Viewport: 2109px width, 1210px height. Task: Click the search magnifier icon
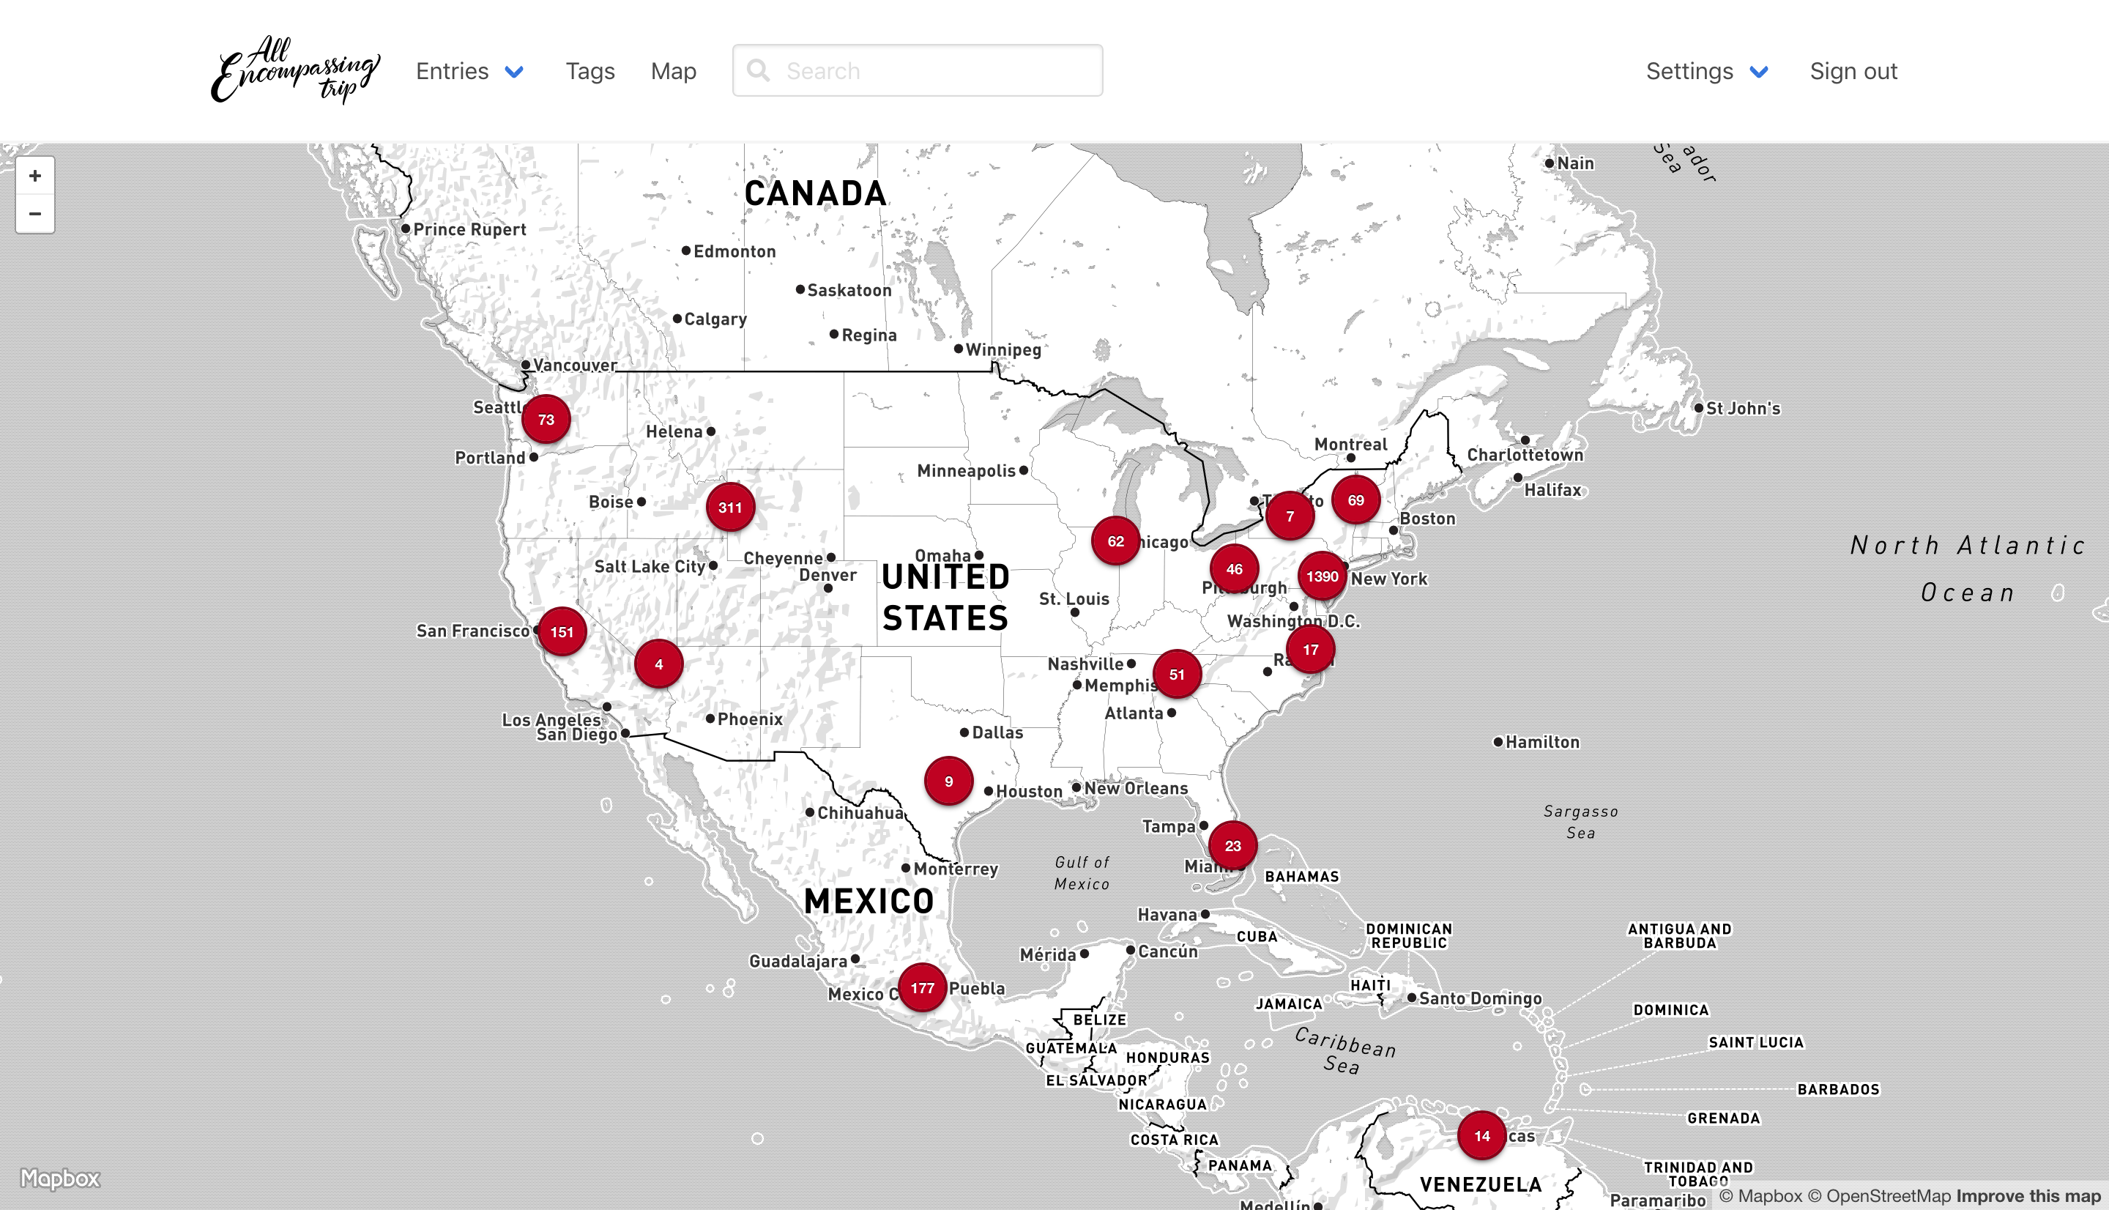757,70
